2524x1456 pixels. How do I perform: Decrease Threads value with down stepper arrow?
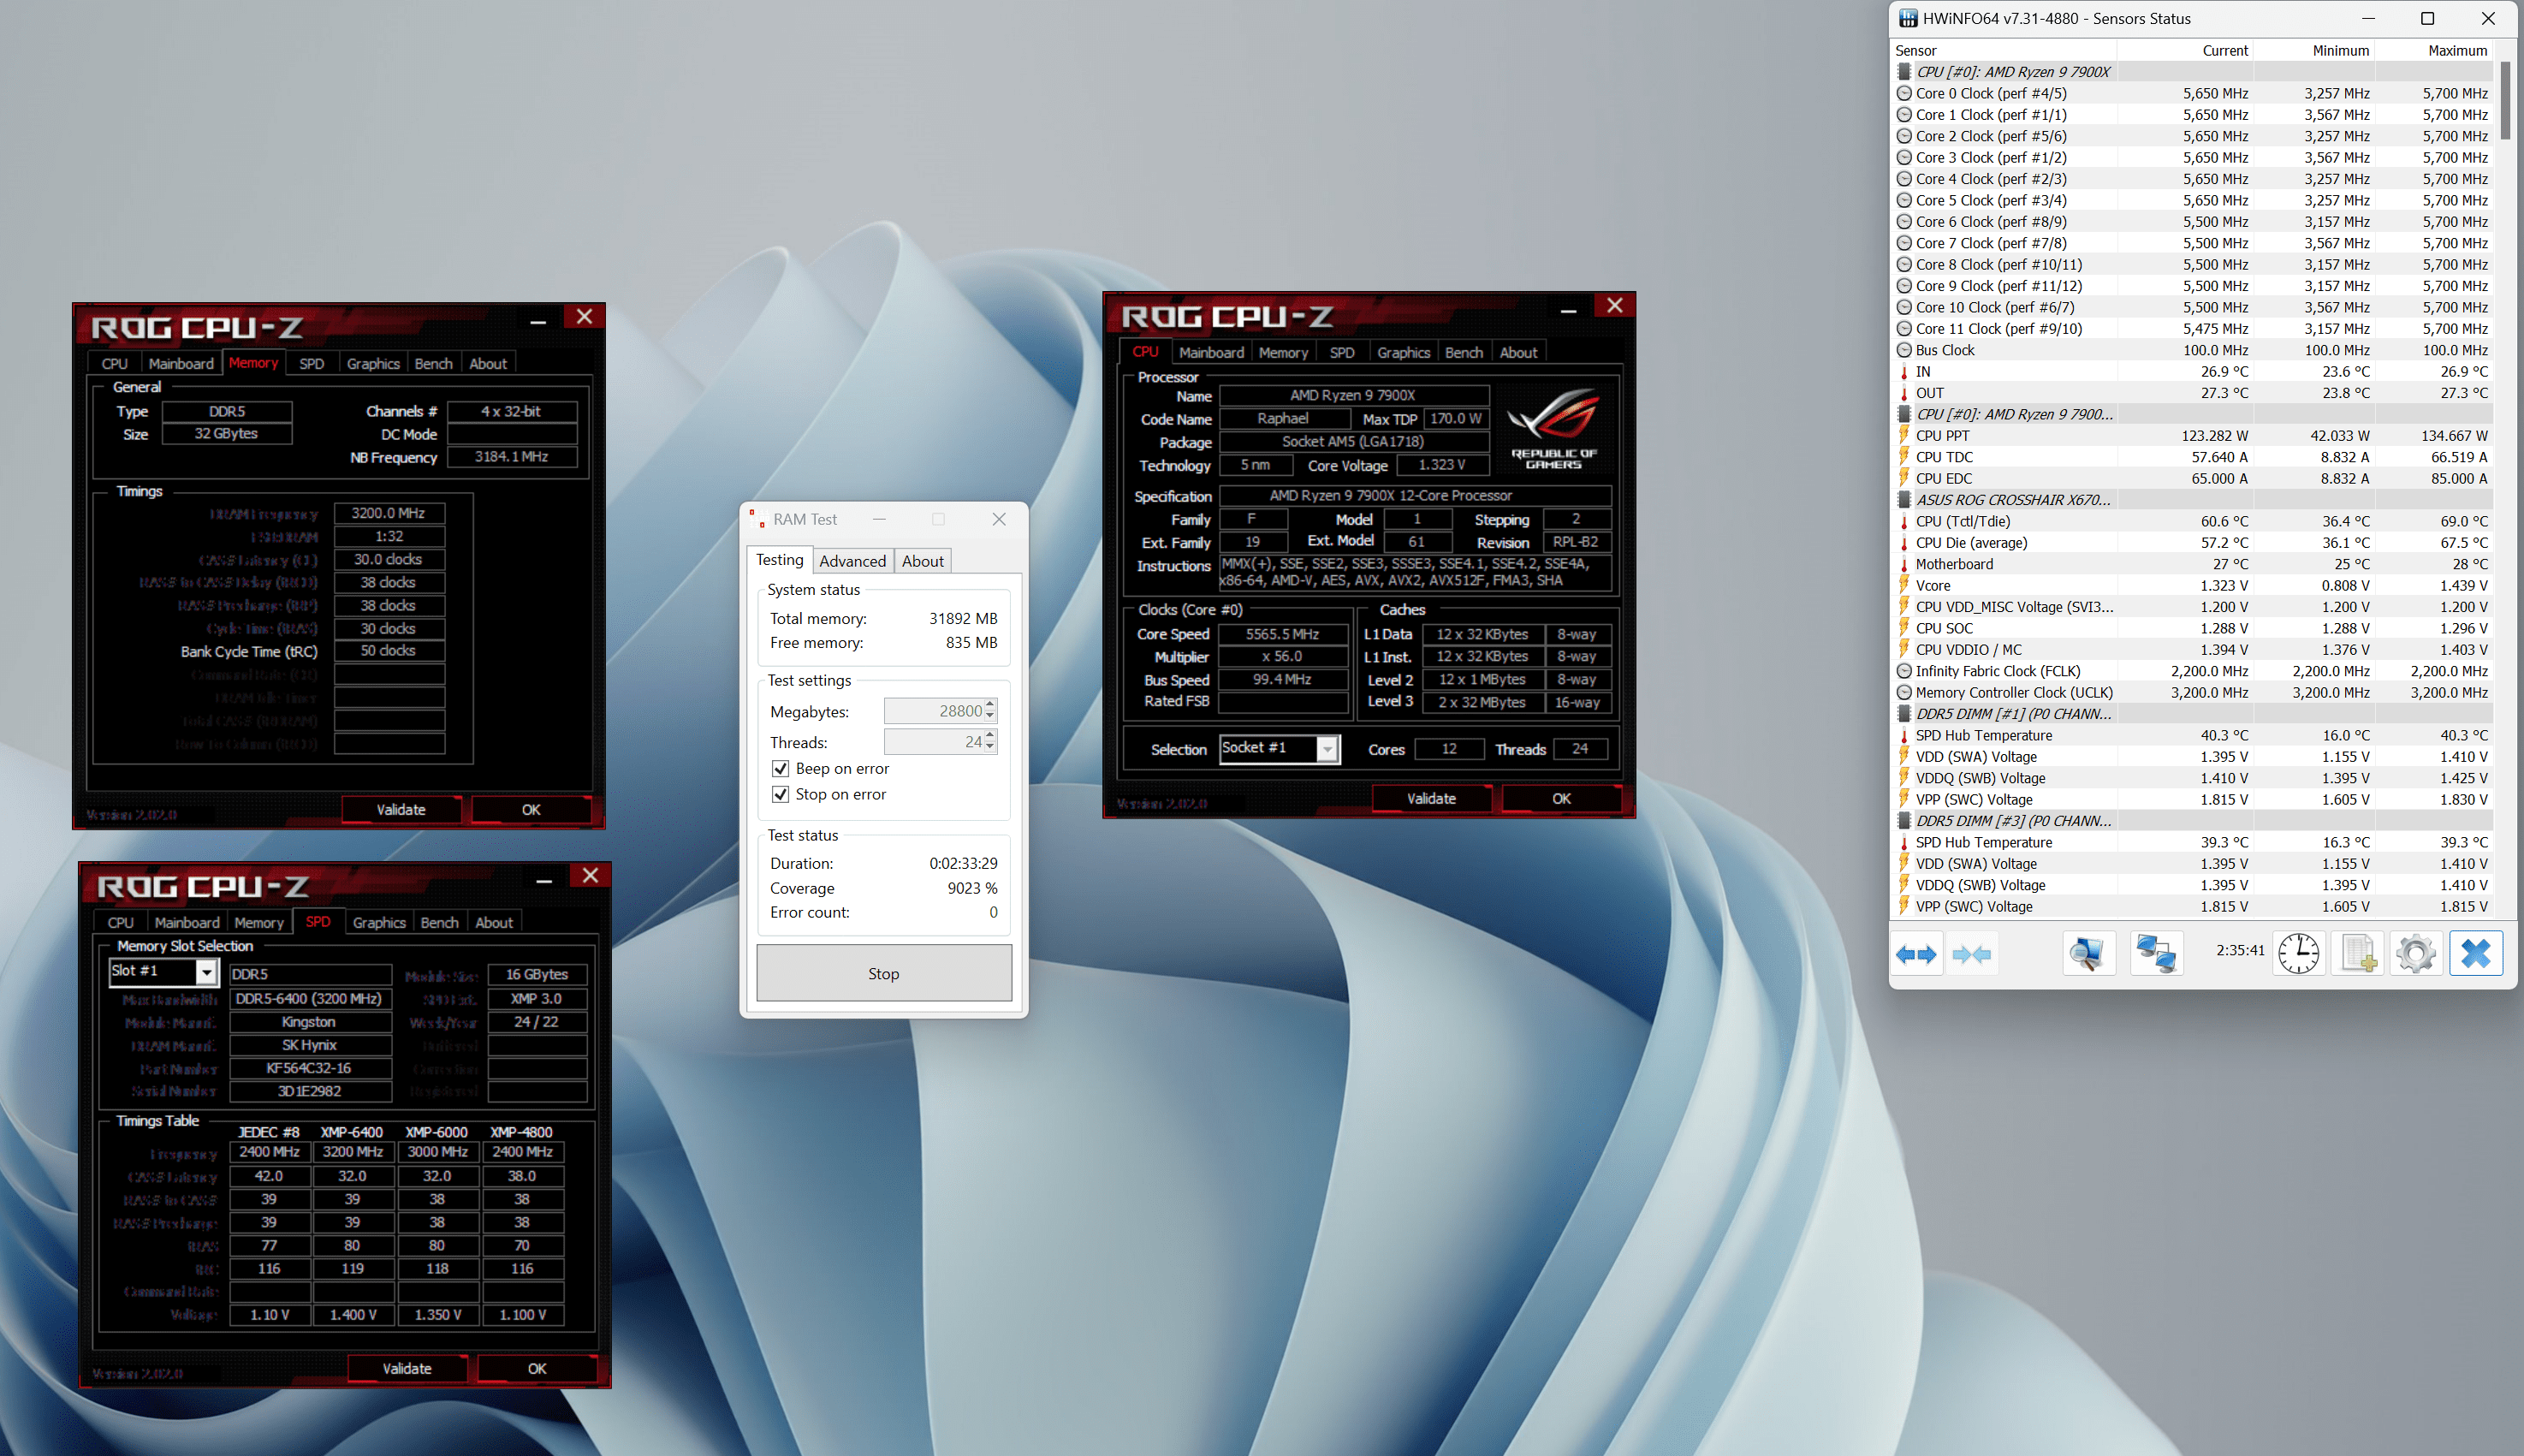989,747
